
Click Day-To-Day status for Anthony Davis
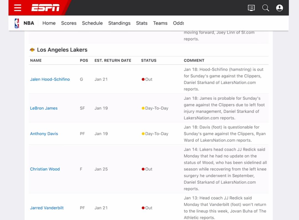click(155, 134)
